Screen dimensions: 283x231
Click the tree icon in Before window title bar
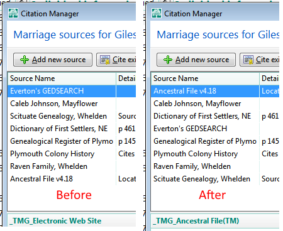(13, 13)
